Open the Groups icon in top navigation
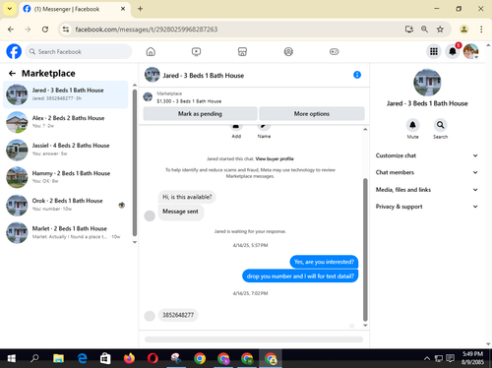 288,51
